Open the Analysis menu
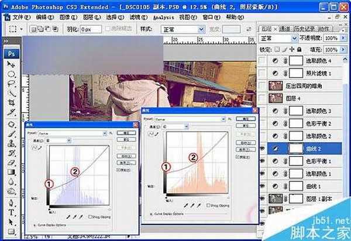Screen dimensions: 351x241 click(x=163, y=18)
